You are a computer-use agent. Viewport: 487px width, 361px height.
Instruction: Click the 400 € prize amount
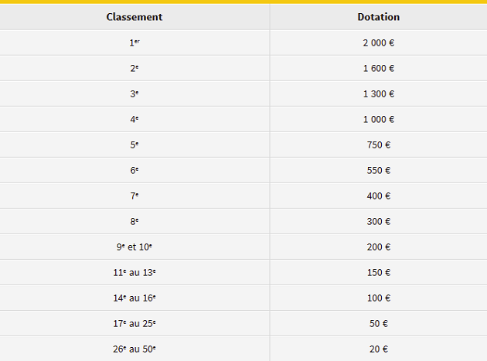click(378, 196)
